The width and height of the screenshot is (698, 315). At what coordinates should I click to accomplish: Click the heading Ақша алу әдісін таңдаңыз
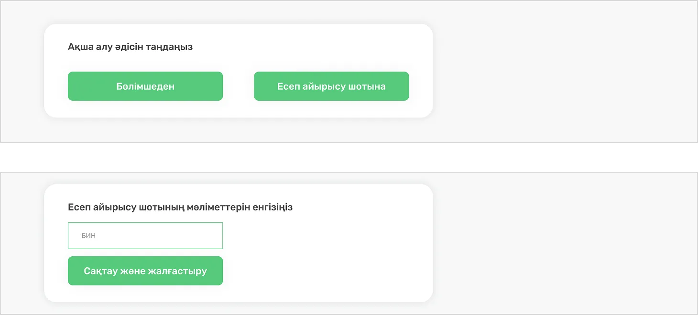point(130,47)
